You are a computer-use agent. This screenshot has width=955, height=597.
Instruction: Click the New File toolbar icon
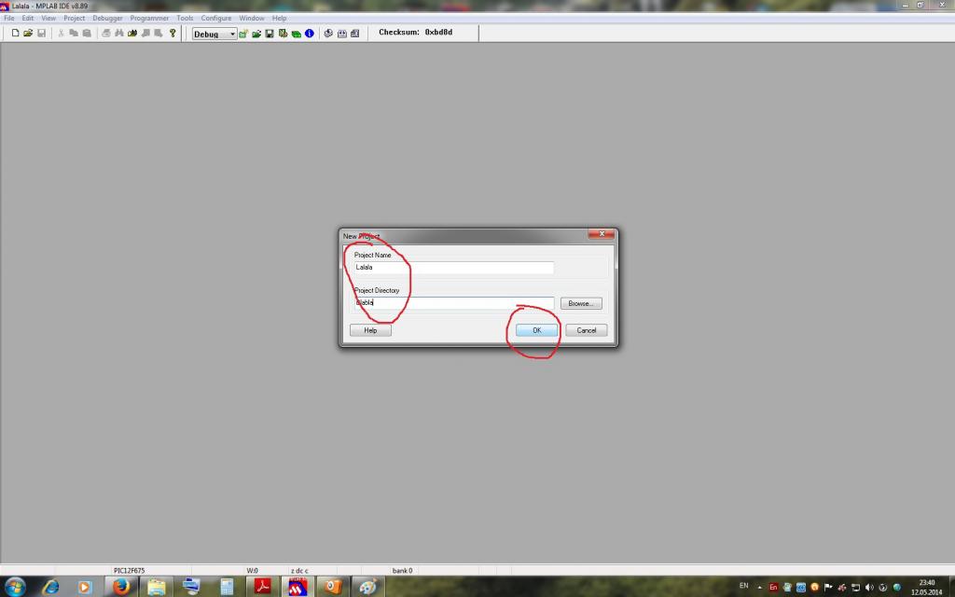16,34
